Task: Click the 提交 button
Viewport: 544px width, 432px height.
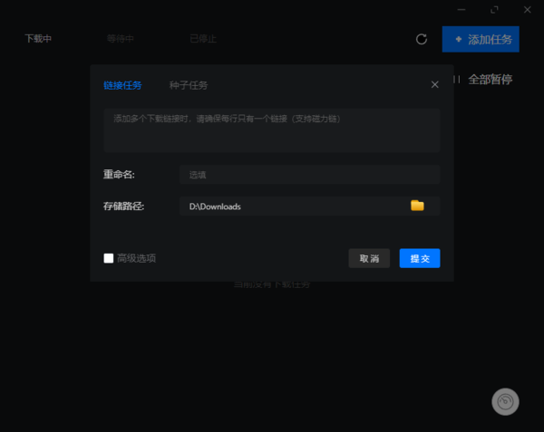Action: (420, 258)
